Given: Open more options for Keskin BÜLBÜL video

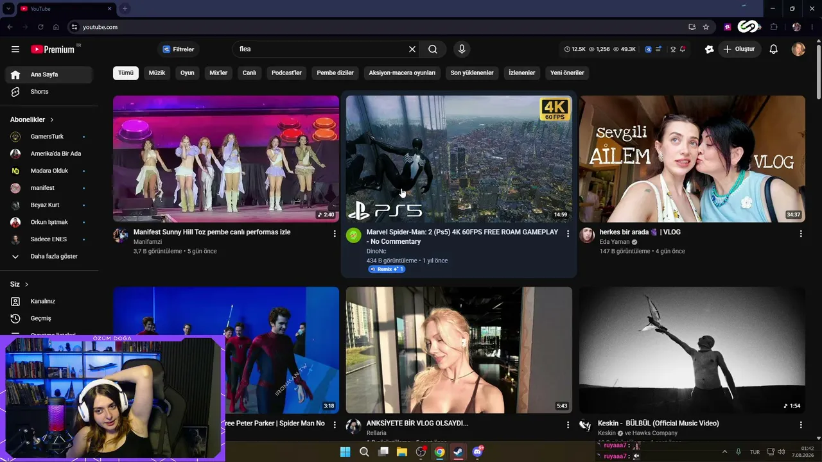Looking at the screenshot, I should point(801,425).
